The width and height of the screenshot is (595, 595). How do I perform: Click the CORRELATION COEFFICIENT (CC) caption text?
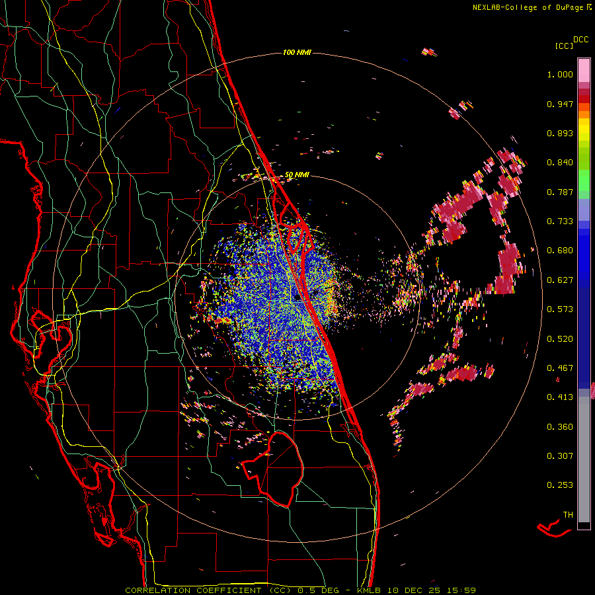pyautogui.click(x=208, y=590)
